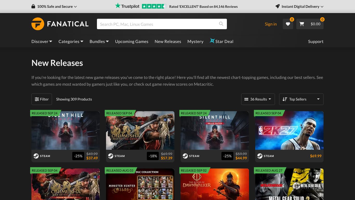Click the Showing 309 Products text

point(74,99)
